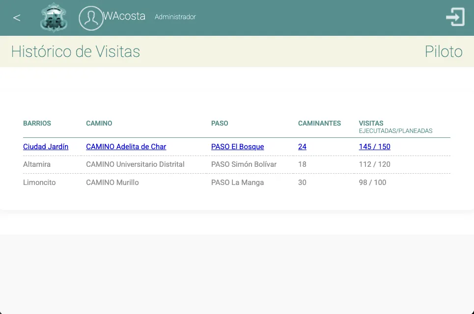Click the EJECUTADAS/PLANEADAS subheader

(x=396, y=131)
